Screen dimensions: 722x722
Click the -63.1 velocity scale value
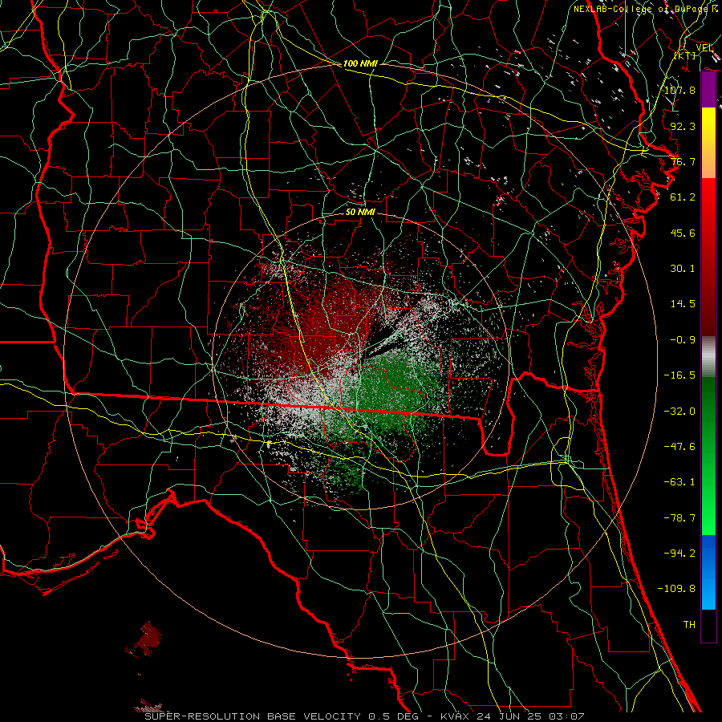[x=679, y=482]
